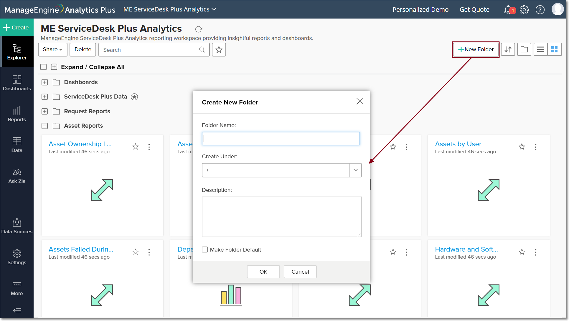Open the help question mark icon
This screenshot has height=321, width=569.
coord(540,10)
